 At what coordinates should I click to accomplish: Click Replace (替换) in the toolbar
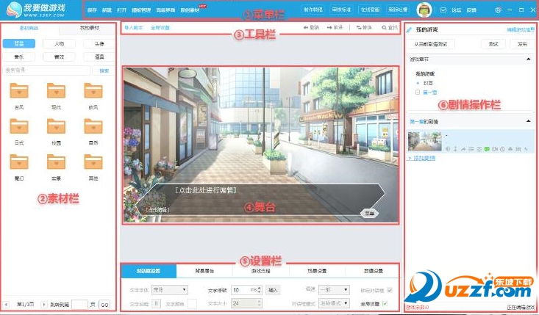[364, 27]
